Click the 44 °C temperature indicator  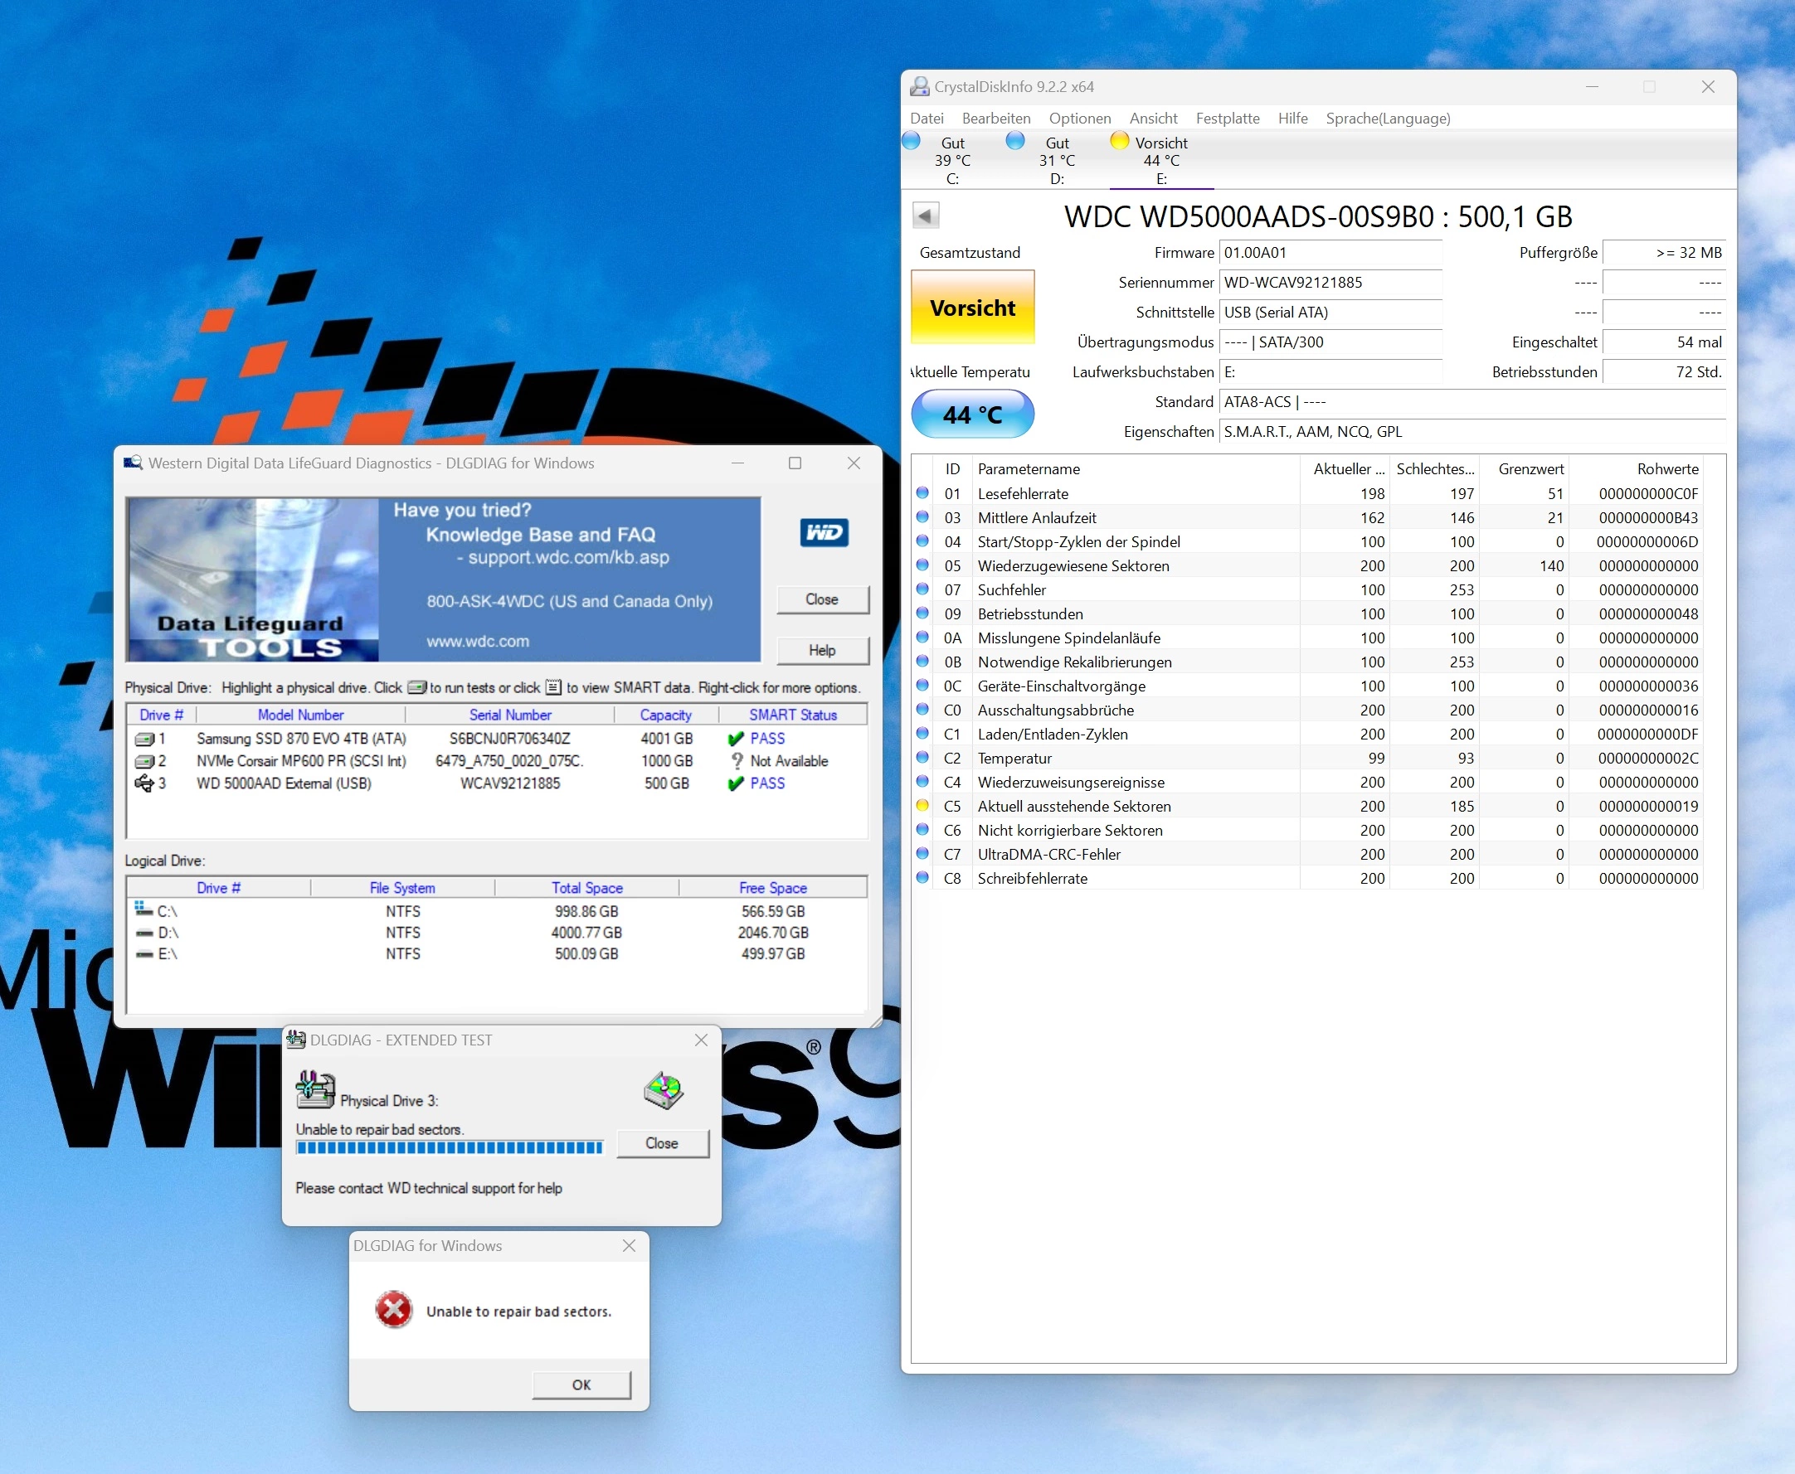(973, 415)
